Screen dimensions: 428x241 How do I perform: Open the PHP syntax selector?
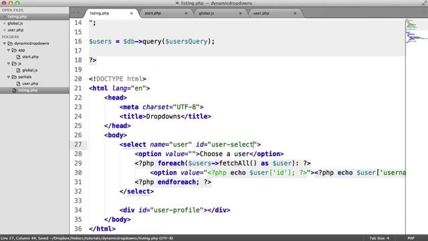(x=411, y=238)
